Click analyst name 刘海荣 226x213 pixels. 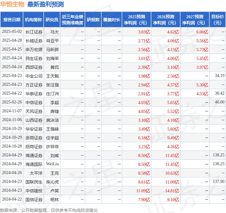52,58
